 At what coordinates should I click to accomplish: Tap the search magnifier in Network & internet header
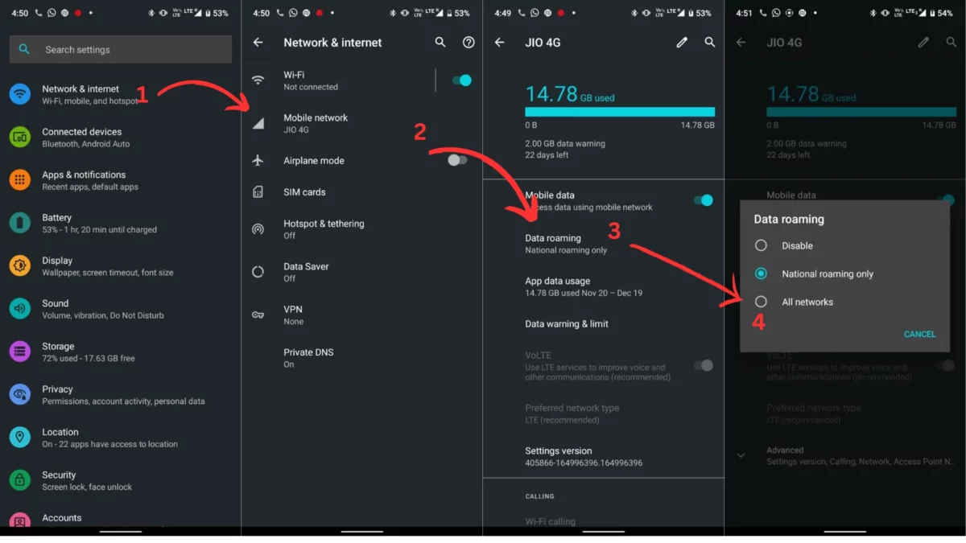[x=440, y=43]
